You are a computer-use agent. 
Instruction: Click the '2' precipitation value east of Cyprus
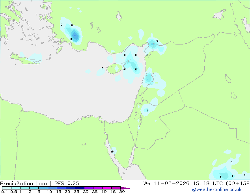coord(136,69)
